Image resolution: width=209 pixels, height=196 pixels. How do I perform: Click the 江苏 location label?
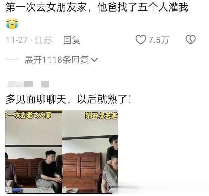43,40
